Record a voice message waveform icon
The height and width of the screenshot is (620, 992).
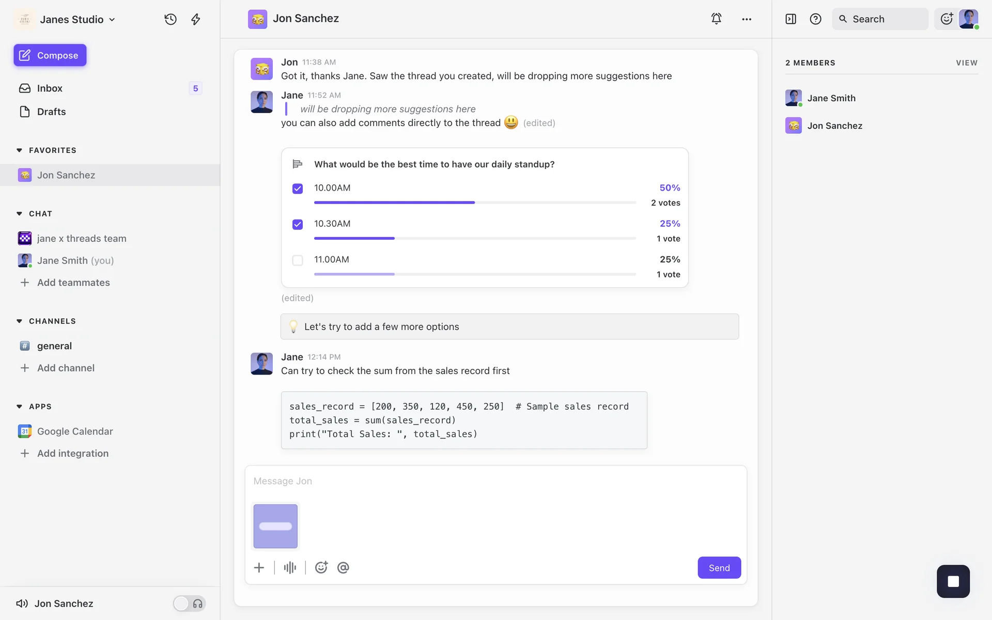pyautogui.click(x=290, y=567)
